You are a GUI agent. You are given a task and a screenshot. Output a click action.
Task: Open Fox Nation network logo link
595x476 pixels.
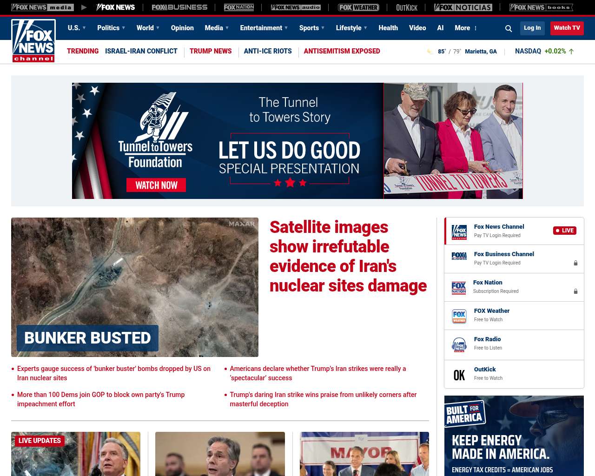(x=239, y=7)
